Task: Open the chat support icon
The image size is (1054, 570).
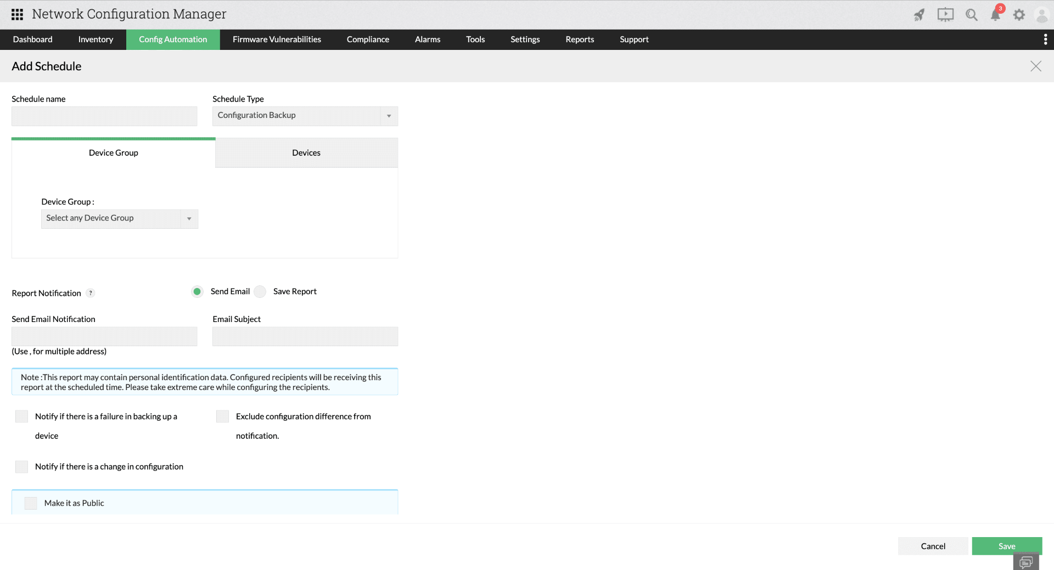Action: click(1026, 562)
